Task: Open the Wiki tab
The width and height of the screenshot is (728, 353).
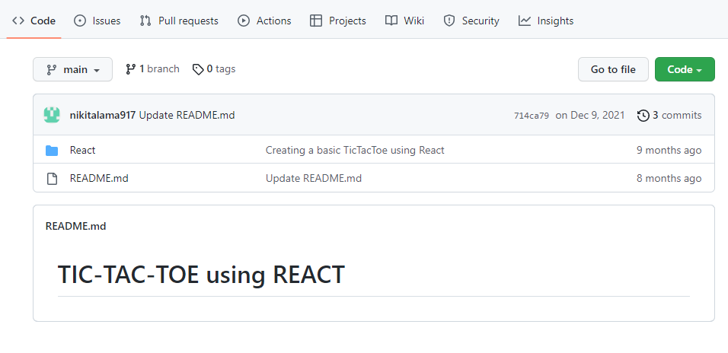Action: [x=404, y=21]
